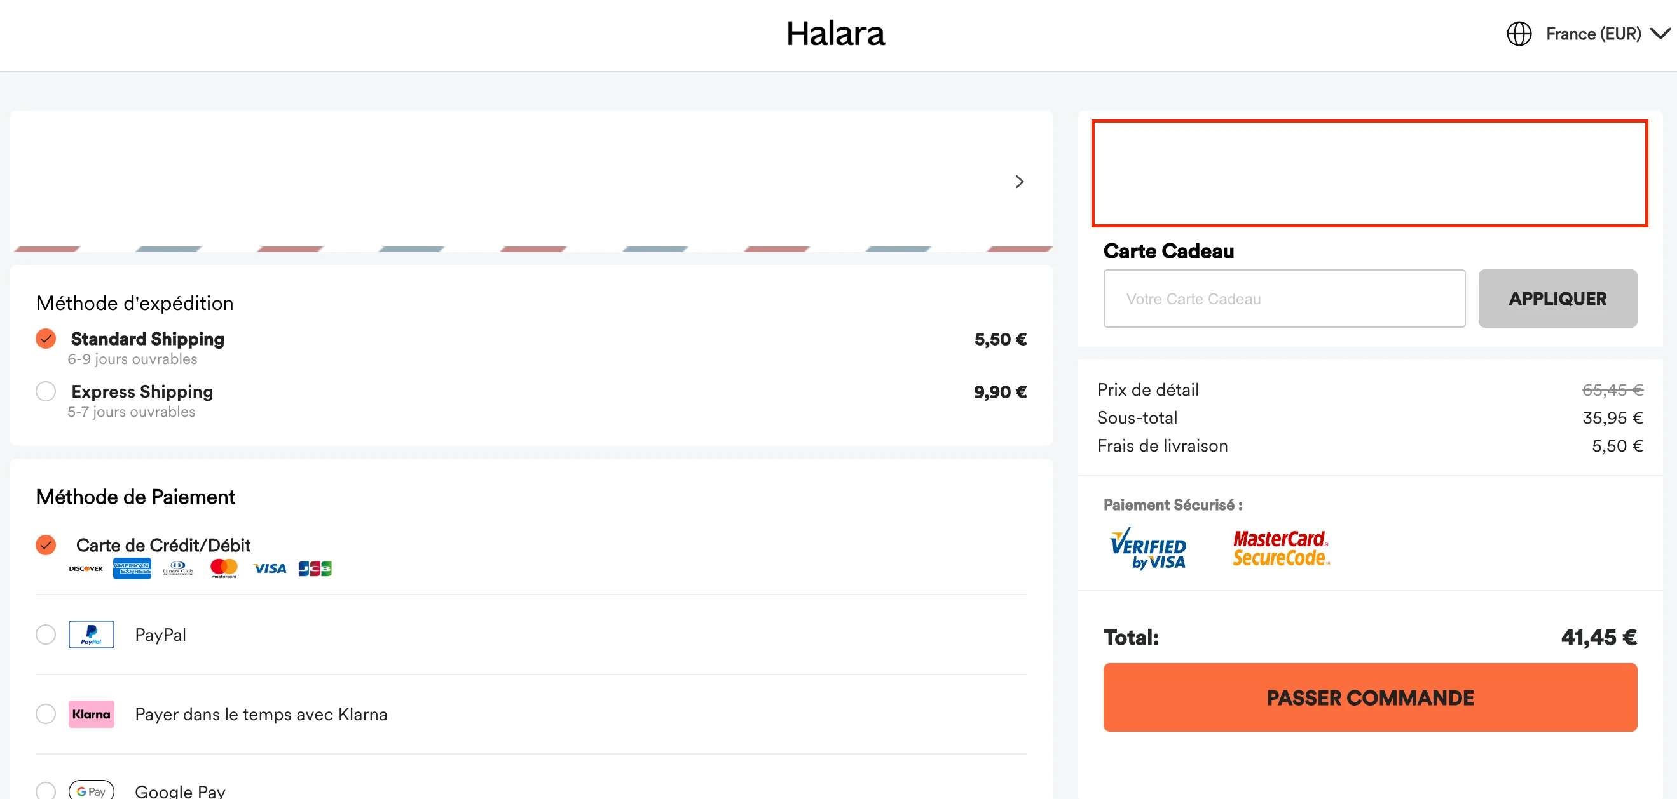Enable payer avec Klarna option
The height and width of the screenshot is (799, 1677).
(x=46, y=714)
